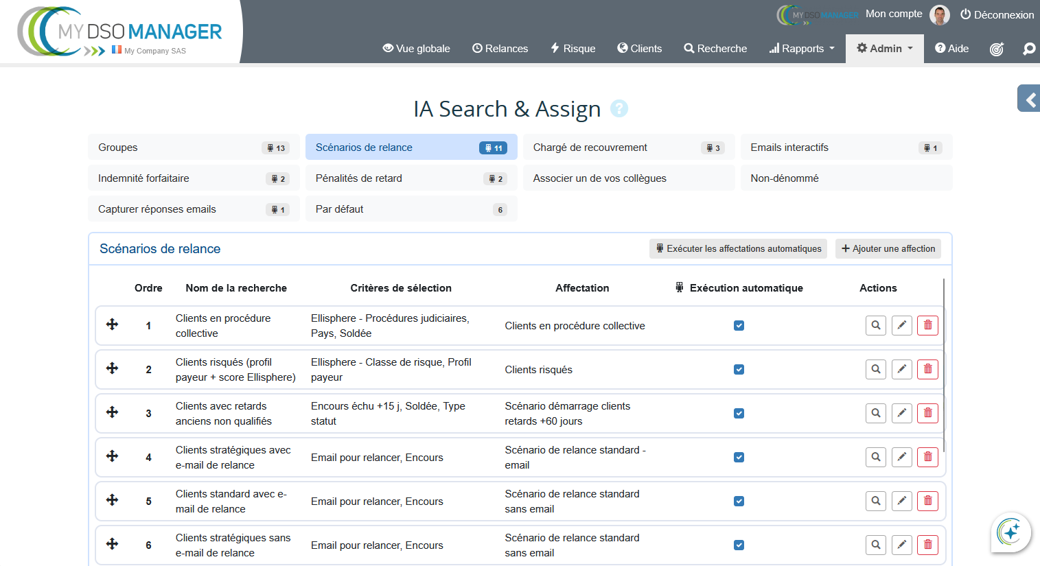Switch to the 'Chargé de recouvrement' category

pos(628,147)
